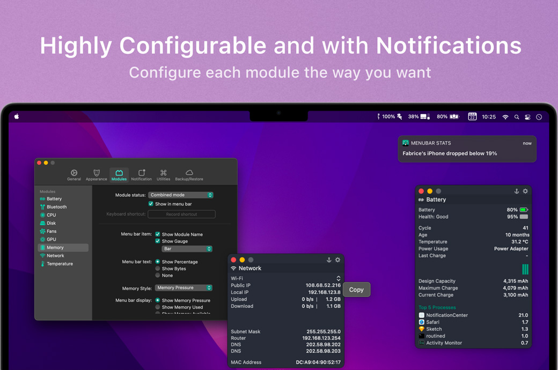Pin the Network window with anchor icon
Image resolution: width=558 pixels, height=370 pixels.
329,260
